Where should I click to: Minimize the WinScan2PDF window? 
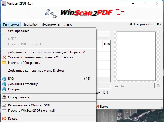point(133,3)
